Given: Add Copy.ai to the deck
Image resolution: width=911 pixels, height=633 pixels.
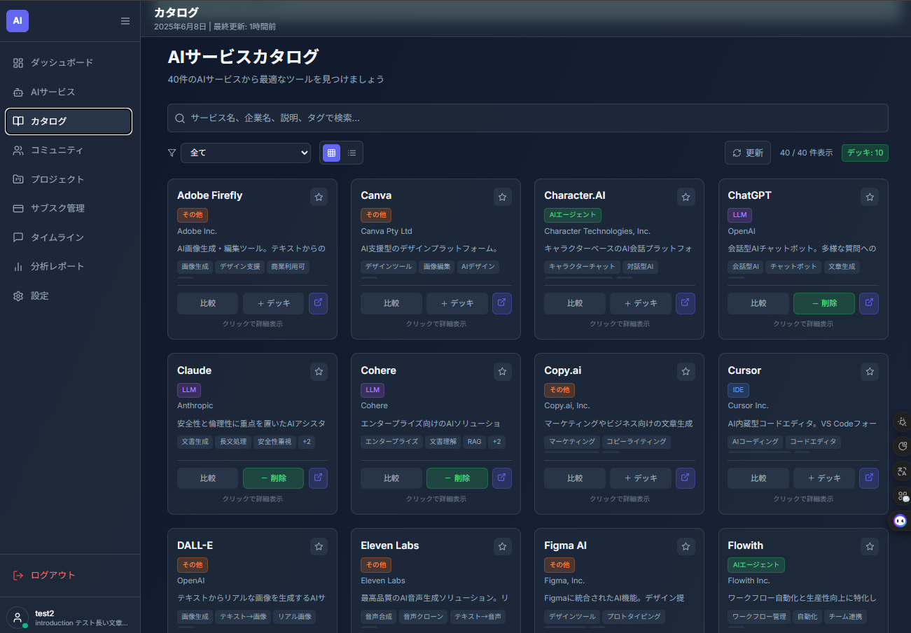Looking at the screenshot, I should pos(640,478).
